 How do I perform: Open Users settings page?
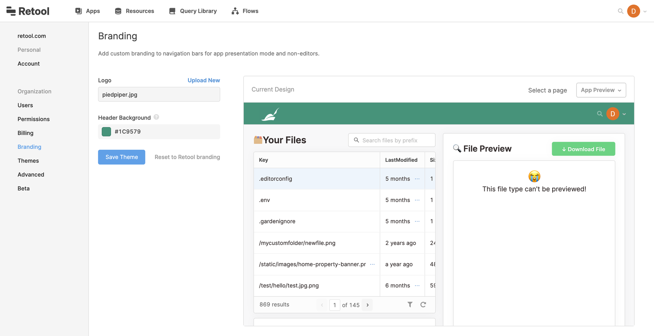coord(25,105)
